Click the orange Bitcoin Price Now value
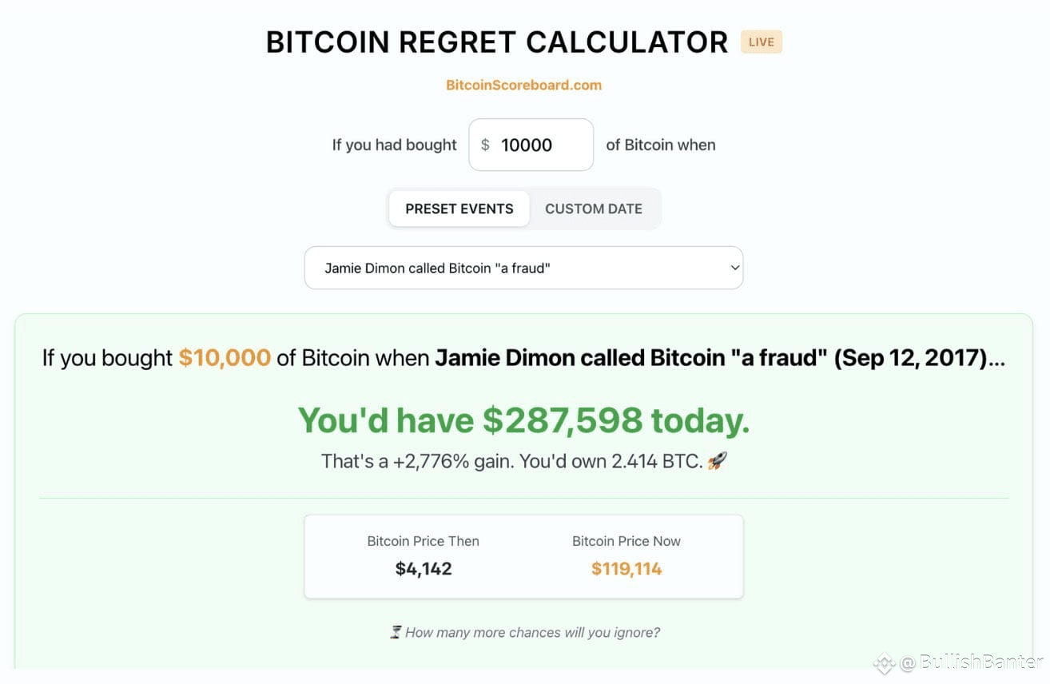 pyautogui.click(x=626, y=568)
